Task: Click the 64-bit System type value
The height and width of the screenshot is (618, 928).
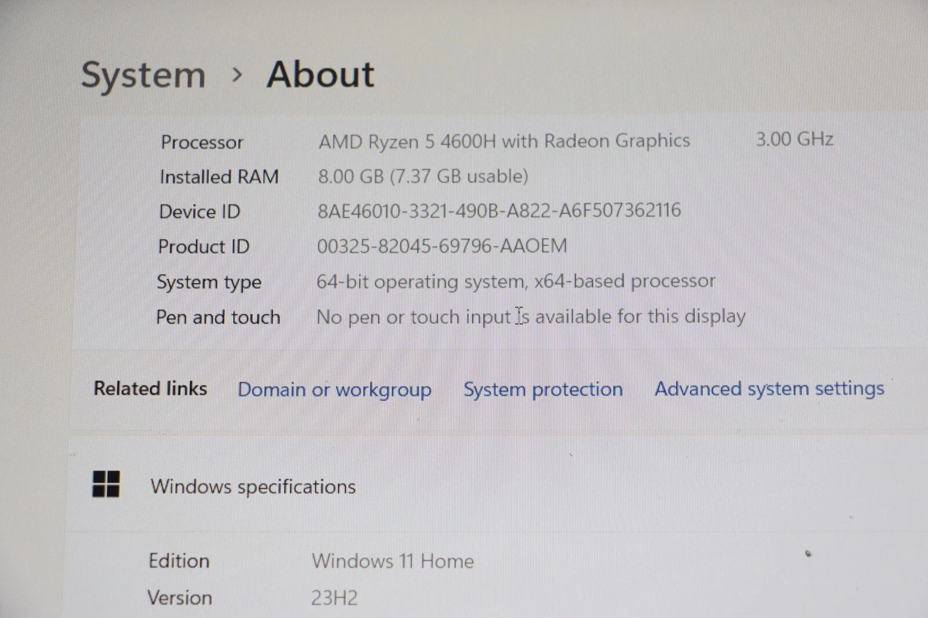Action: click(x=516, y=281)
